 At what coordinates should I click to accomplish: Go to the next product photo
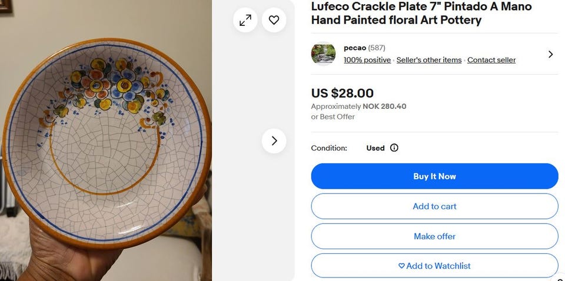(274, 141)
